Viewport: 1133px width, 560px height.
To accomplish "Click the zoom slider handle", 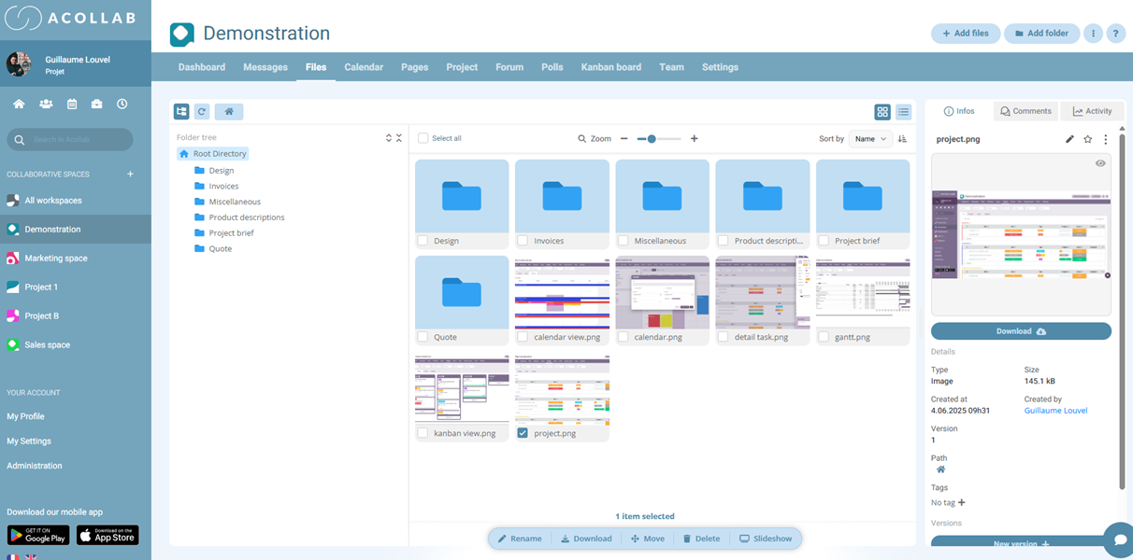I will pyautogui.click(x=652, y=139).
